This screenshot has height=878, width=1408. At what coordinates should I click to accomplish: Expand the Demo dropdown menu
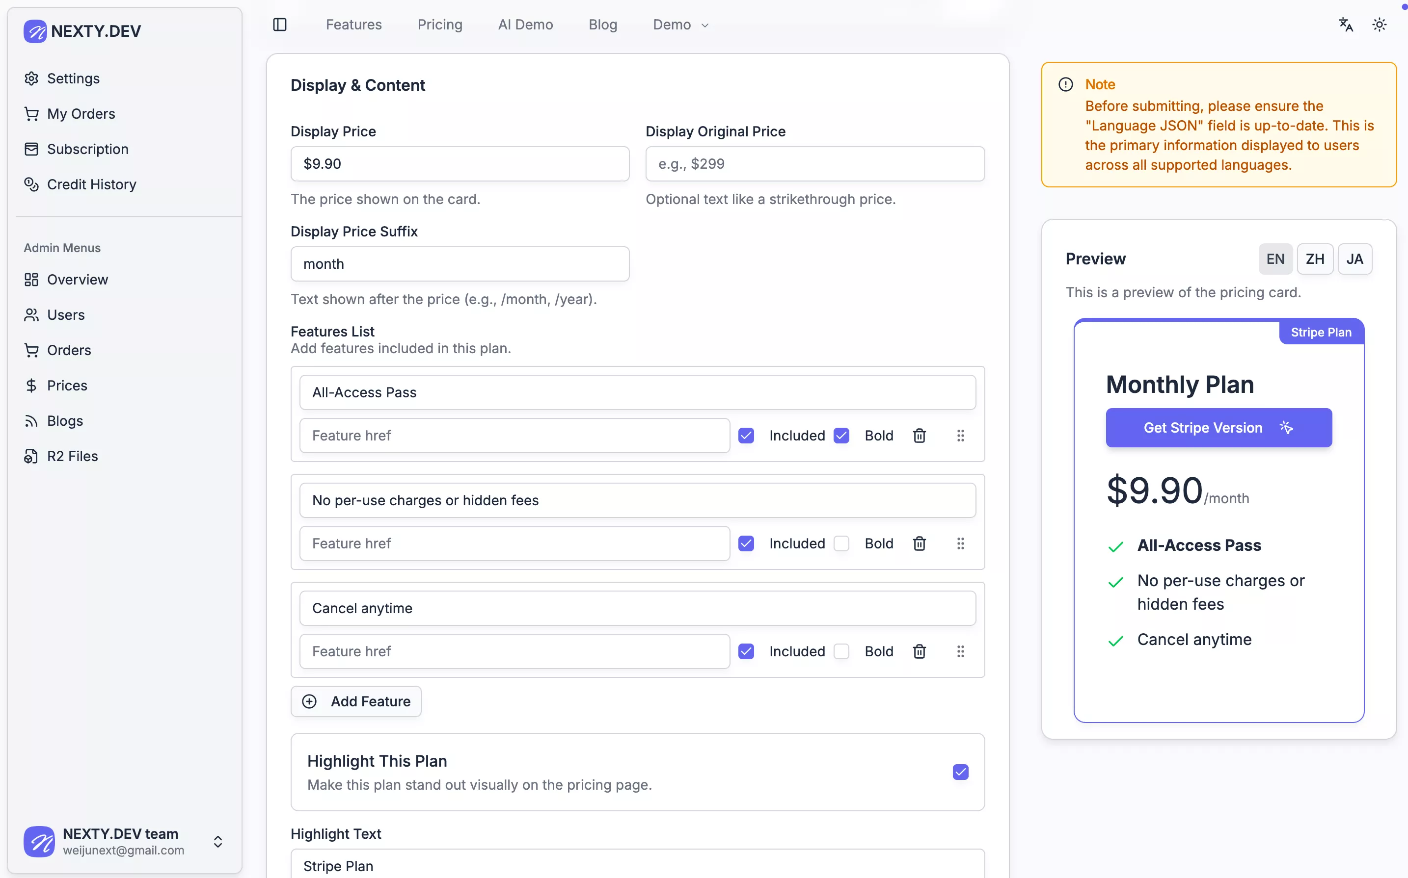[680, 25]
